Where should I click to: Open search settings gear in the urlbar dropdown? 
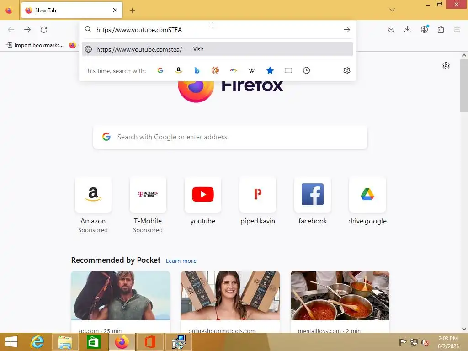point(346,70)
